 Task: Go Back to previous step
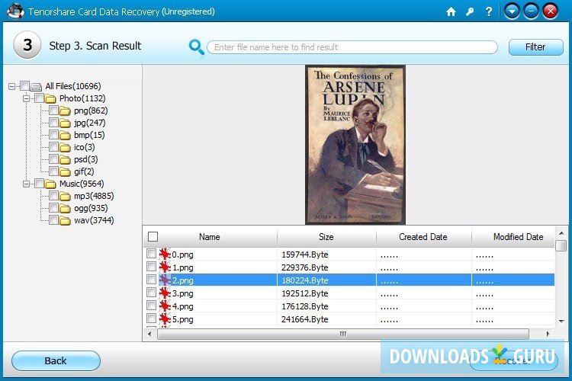tap(56, 361)
